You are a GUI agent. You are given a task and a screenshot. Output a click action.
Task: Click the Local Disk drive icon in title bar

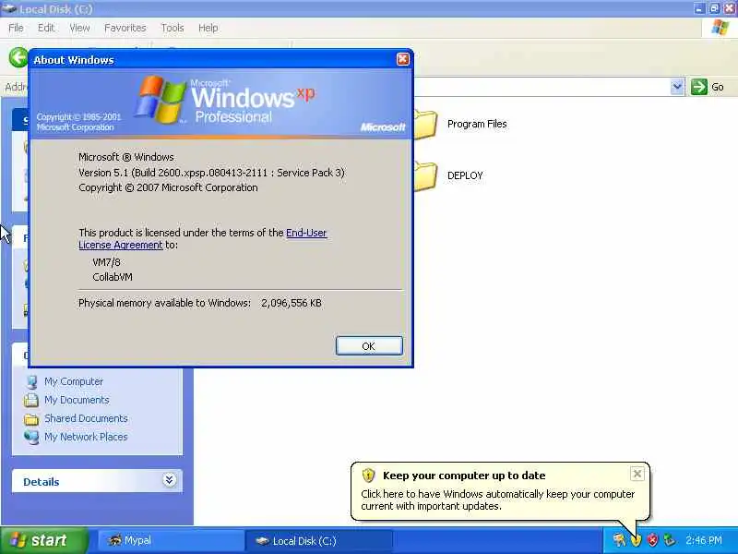coord(9,8)
